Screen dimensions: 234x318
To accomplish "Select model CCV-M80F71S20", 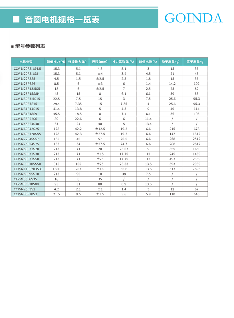I will pos(26,149).
